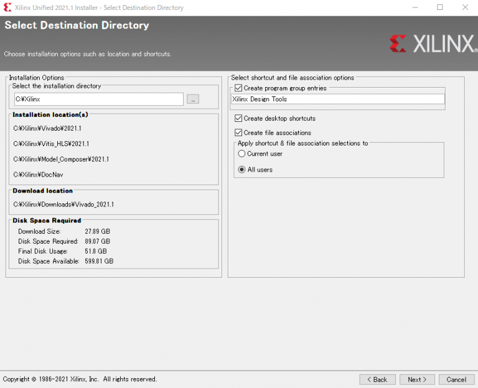Edit the Xilinx Design Tools group name field
This screenshot has width=478, height=388.
(337, 99)
